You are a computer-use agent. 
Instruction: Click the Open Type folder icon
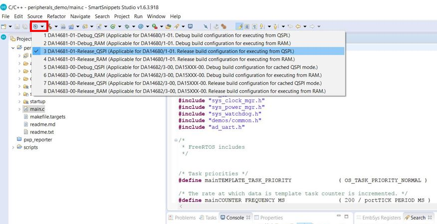[168, 26]
